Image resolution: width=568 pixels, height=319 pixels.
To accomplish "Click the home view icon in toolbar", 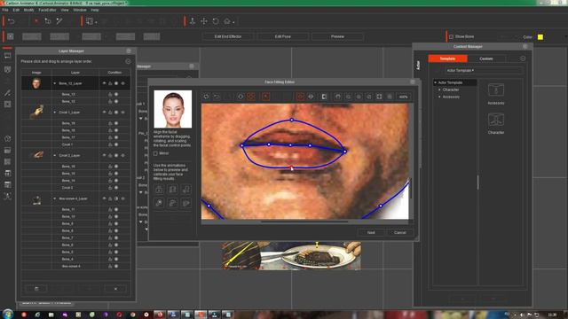I will 227,21.
